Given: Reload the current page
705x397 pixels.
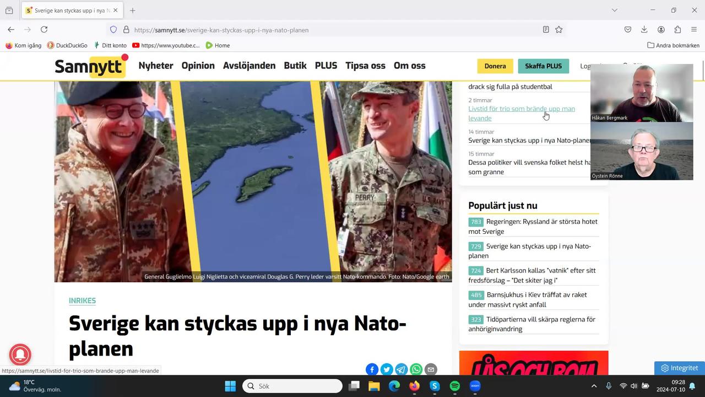Looking at the screenshot, I should point(44,30).
